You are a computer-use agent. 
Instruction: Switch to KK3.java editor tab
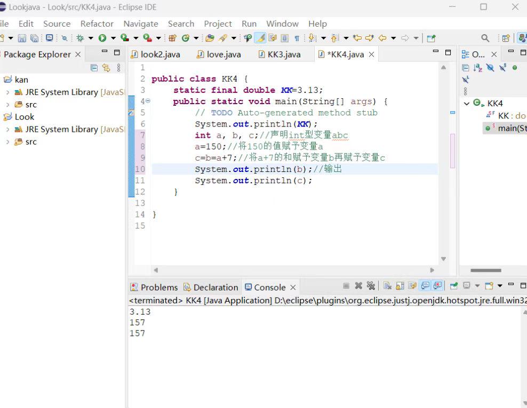click(280, 54)
